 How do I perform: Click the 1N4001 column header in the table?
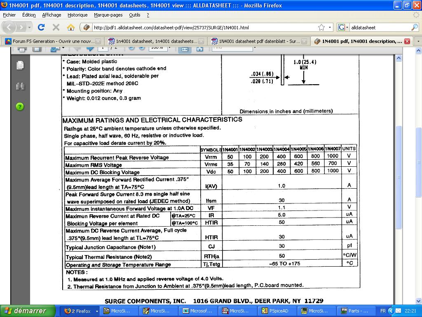click(x=230, y=149)
